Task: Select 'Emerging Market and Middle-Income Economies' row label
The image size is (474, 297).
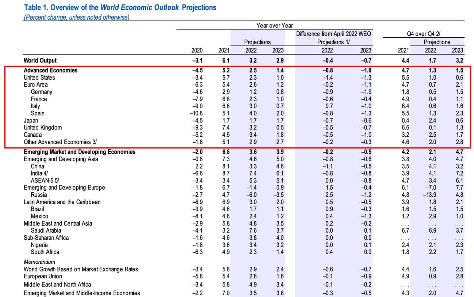Action: point(82,293)
